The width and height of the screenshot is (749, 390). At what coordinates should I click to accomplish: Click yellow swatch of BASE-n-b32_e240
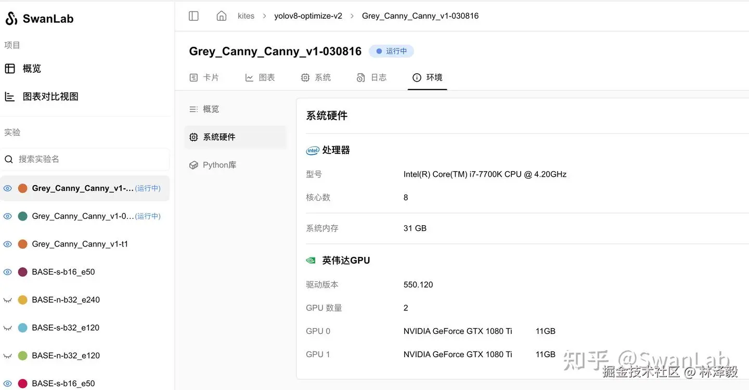(23, 300)
